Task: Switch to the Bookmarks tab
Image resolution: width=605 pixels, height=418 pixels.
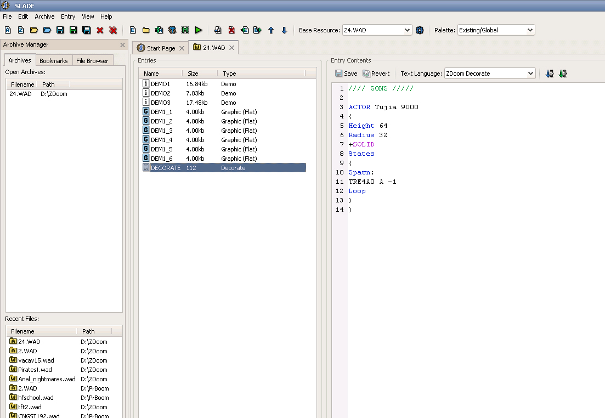Action: click(54, 61)
